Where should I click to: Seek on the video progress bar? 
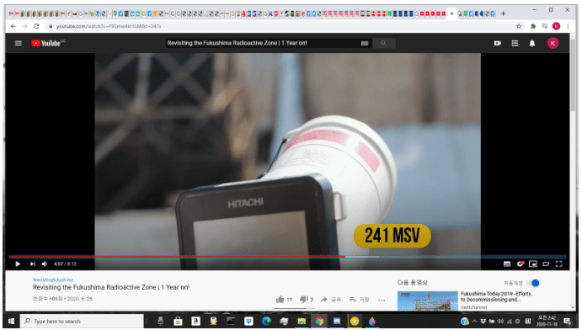click(287, 256)
